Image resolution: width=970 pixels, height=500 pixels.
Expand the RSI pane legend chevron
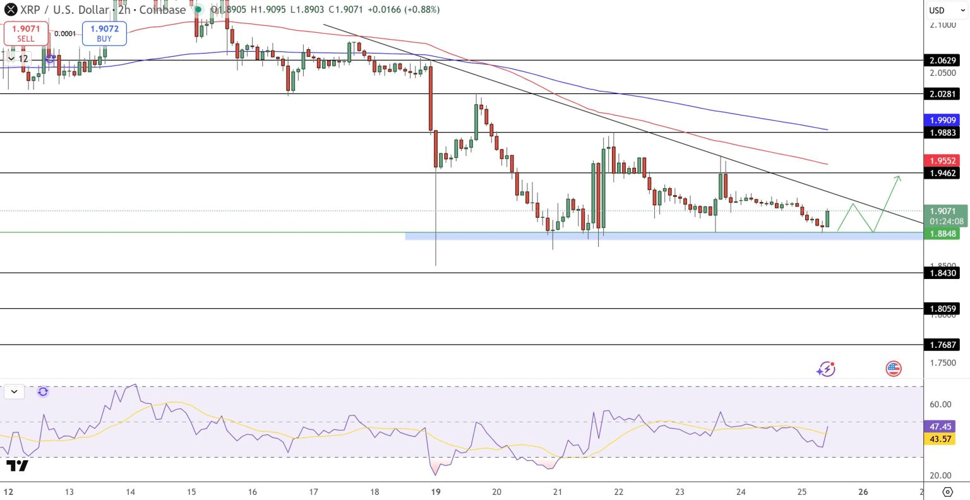tap(14, 392)
